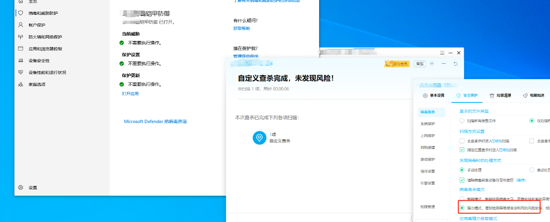
Task: Click the 获取帮助 link
Action: point(242,29)
